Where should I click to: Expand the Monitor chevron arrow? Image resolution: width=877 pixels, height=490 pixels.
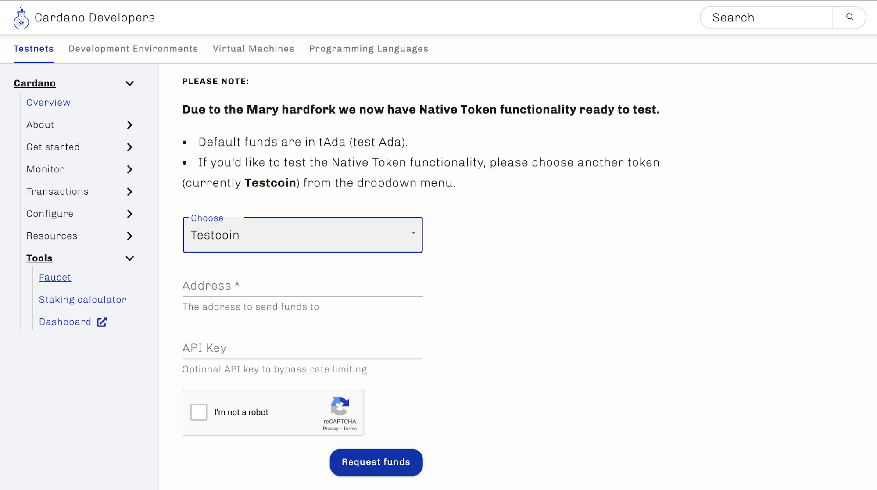[130, 169]
